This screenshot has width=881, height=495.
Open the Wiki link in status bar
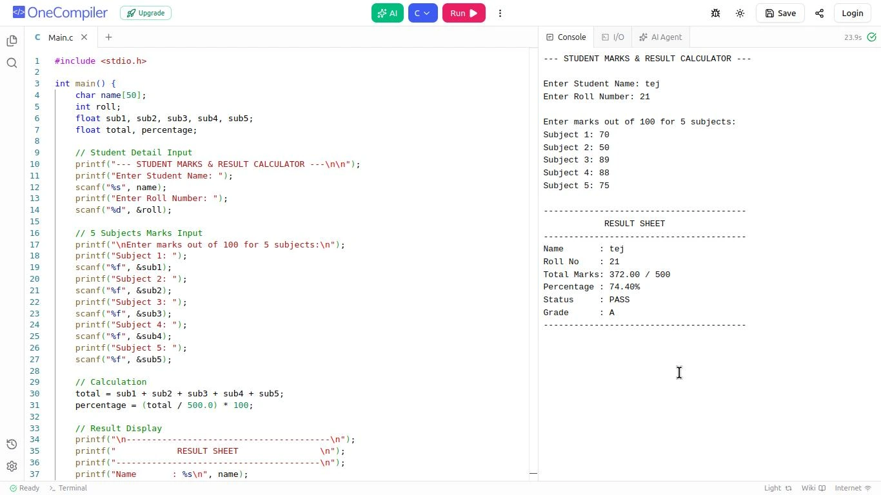click(x=813, y=488)
